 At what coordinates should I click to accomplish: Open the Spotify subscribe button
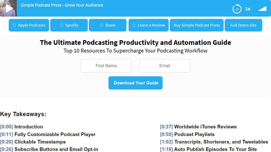point(69,25)
